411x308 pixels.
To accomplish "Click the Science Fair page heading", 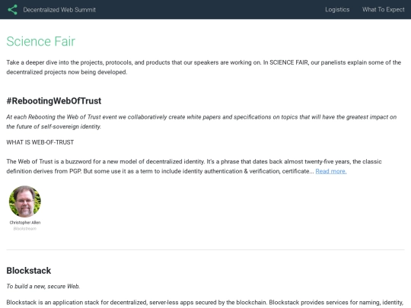I will pyautogui.click(x=40, y=41).
